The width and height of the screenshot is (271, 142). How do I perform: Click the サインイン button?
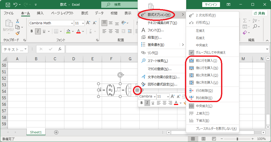click(x=211, y=5)
